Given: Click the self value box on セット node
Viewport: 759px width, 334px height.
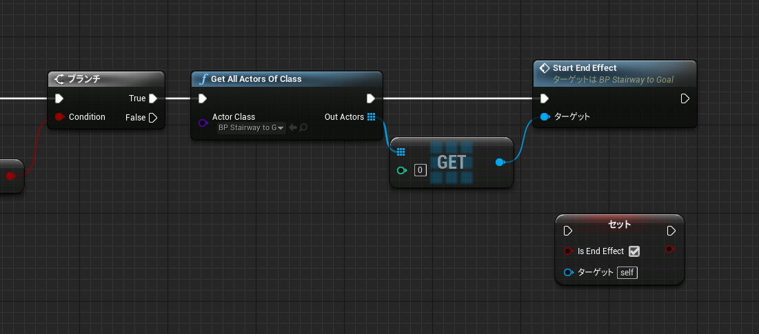Looking at the screenshot, I should click(627, 273).
